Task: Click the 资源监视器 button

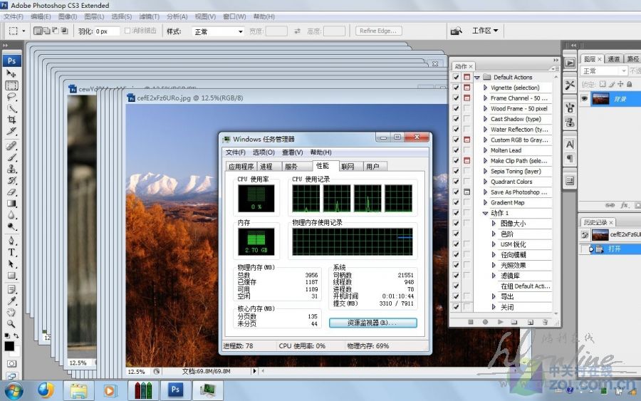Action: click(x=372, y=323)
